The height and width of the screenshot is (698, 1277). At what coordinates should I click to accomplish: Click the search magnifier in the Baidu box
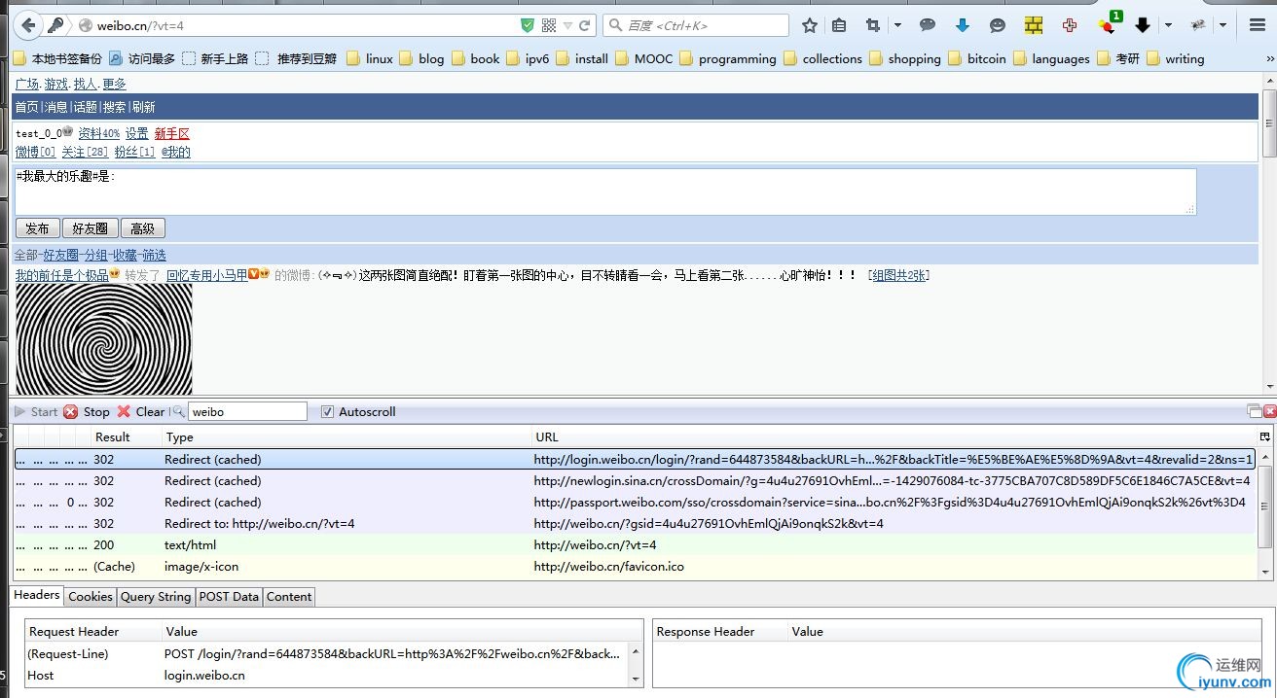click(x=615, y=25)
